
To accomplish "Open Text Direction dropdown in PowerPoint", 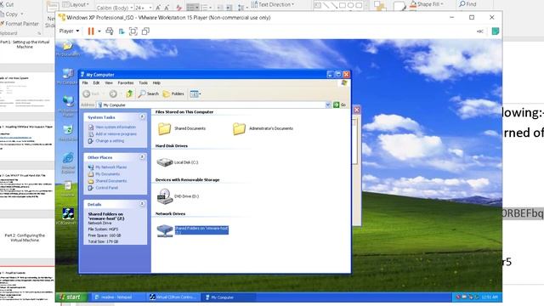I will click(x=273, y=4).
